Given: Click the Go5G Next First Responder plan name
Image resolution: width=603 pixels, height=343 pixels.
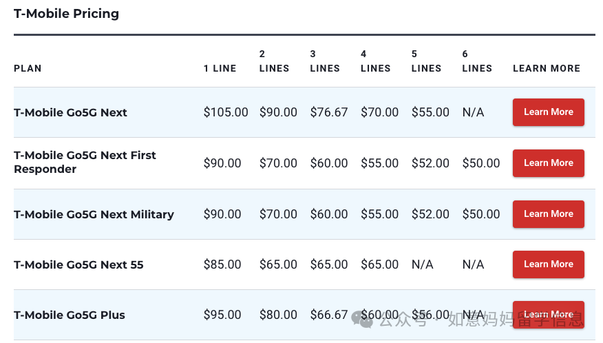Looking at the screenshot, I should click(85, 162).
